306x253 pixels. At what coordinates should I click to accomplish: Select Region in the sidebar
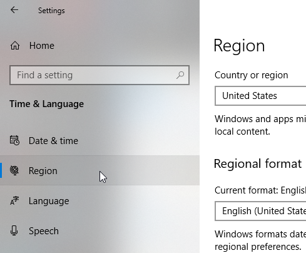(99, 170)
